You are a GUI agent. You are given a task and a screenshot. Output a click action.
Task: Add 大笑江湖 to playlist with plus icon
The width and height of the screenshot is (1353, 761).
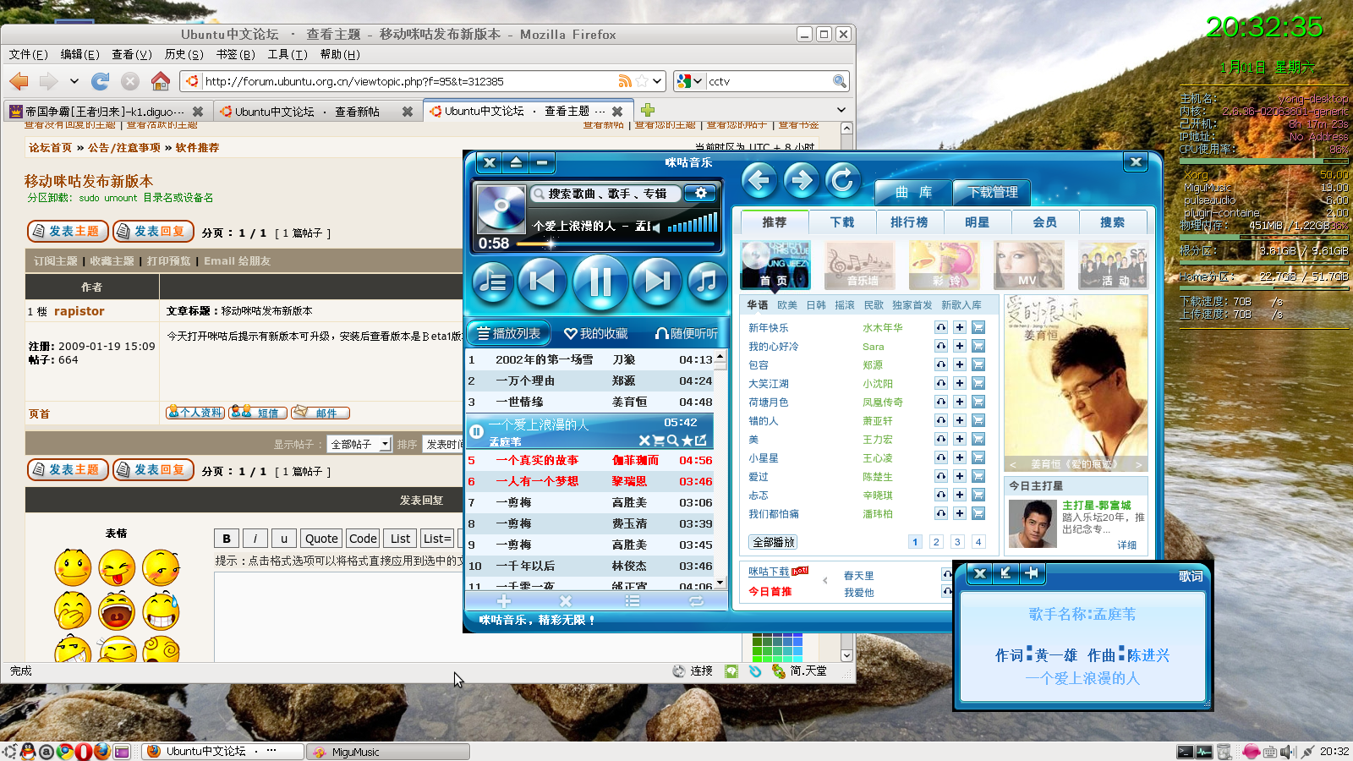tap(960, 383)
